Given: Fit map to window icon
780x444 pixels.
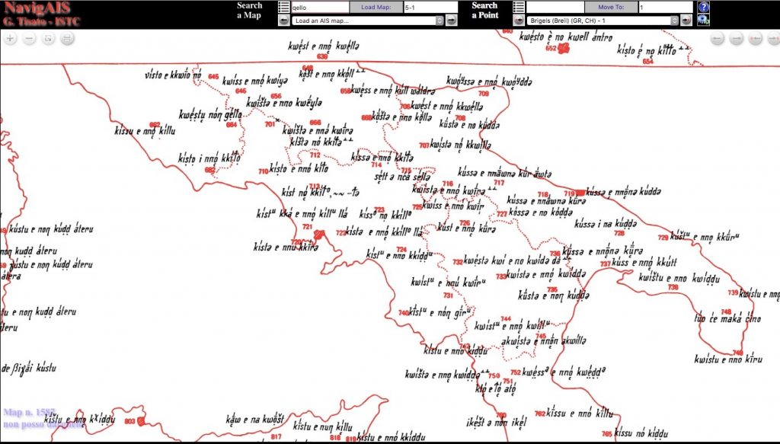Looking at the screenshot, I should pos(48,38).
